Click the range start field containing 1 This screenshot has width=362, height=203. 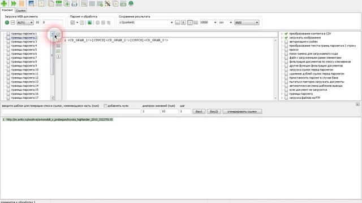click(151, 112)
